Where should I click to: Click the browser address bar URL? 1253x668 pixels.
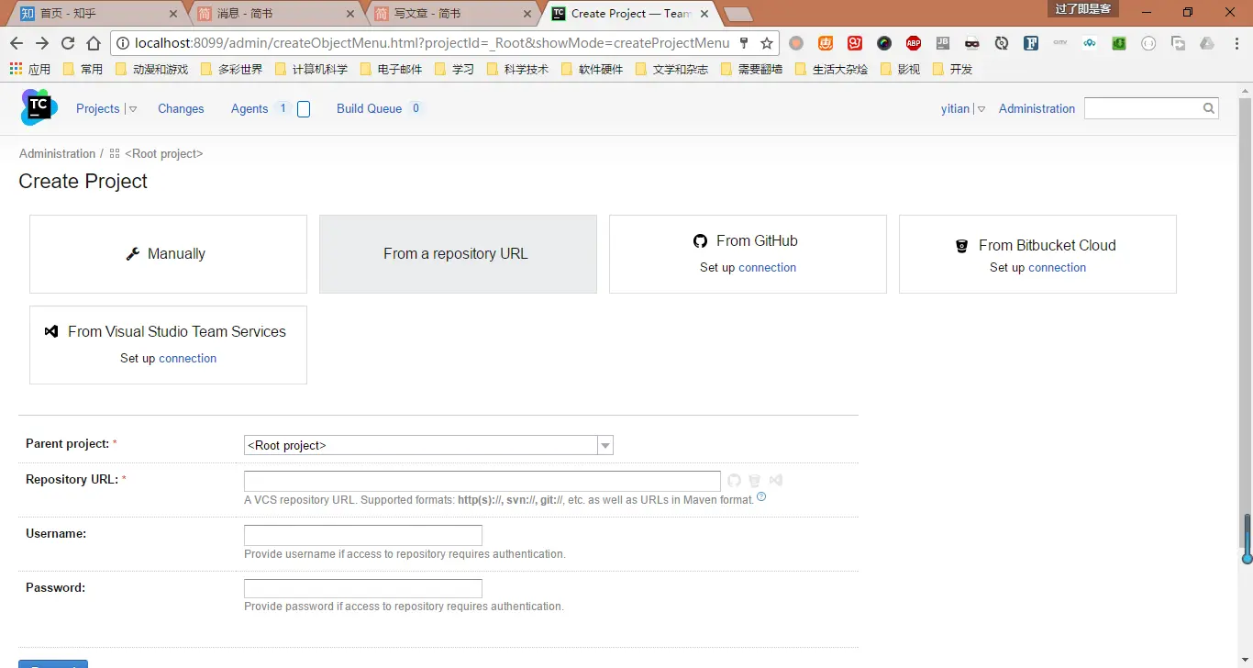(432, 43)
